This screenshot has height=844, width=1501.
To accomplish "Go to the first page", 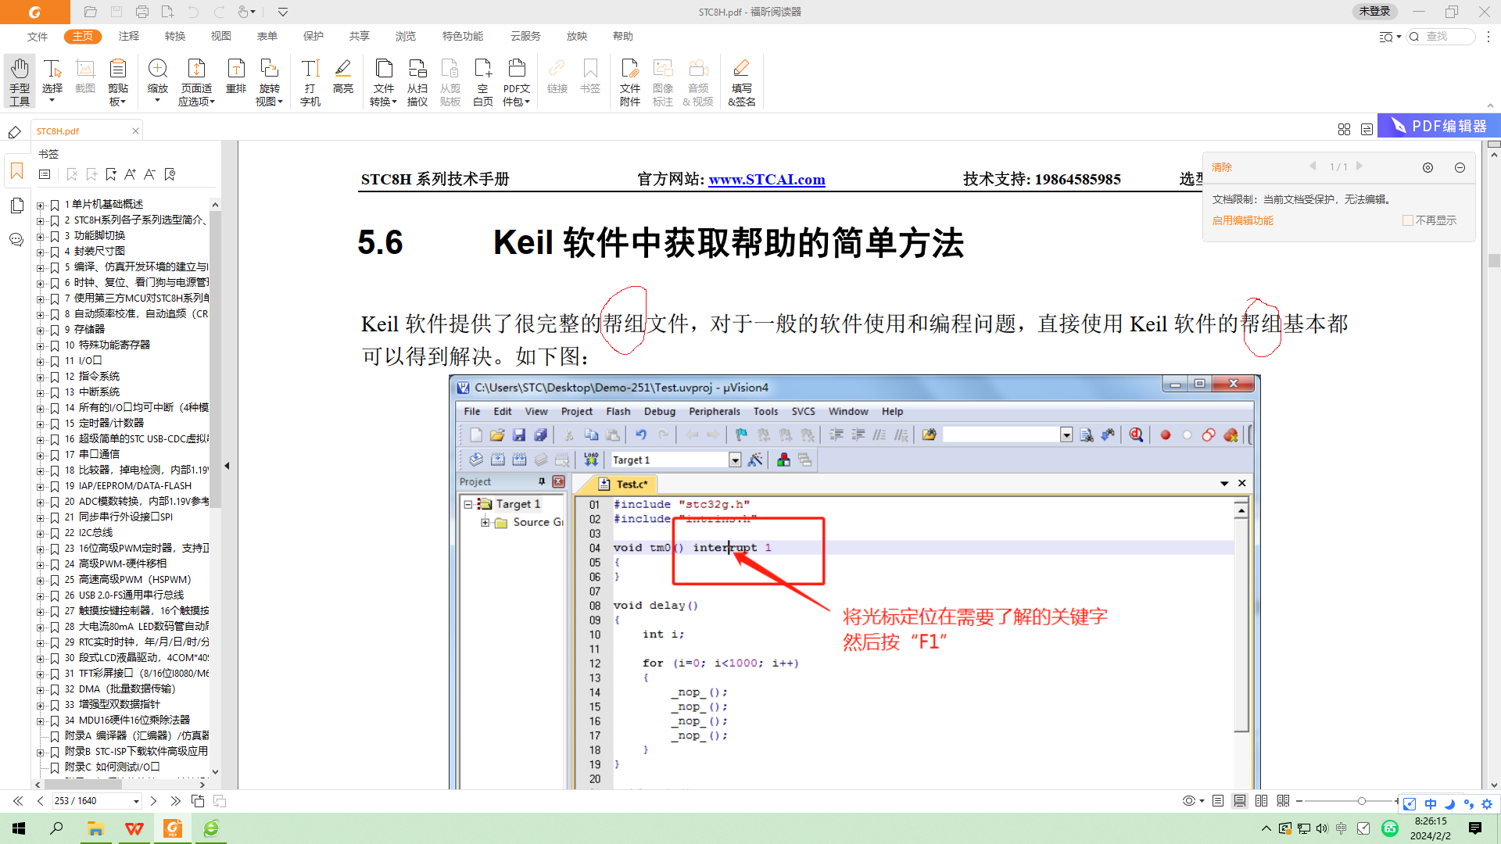I will 18,801.
